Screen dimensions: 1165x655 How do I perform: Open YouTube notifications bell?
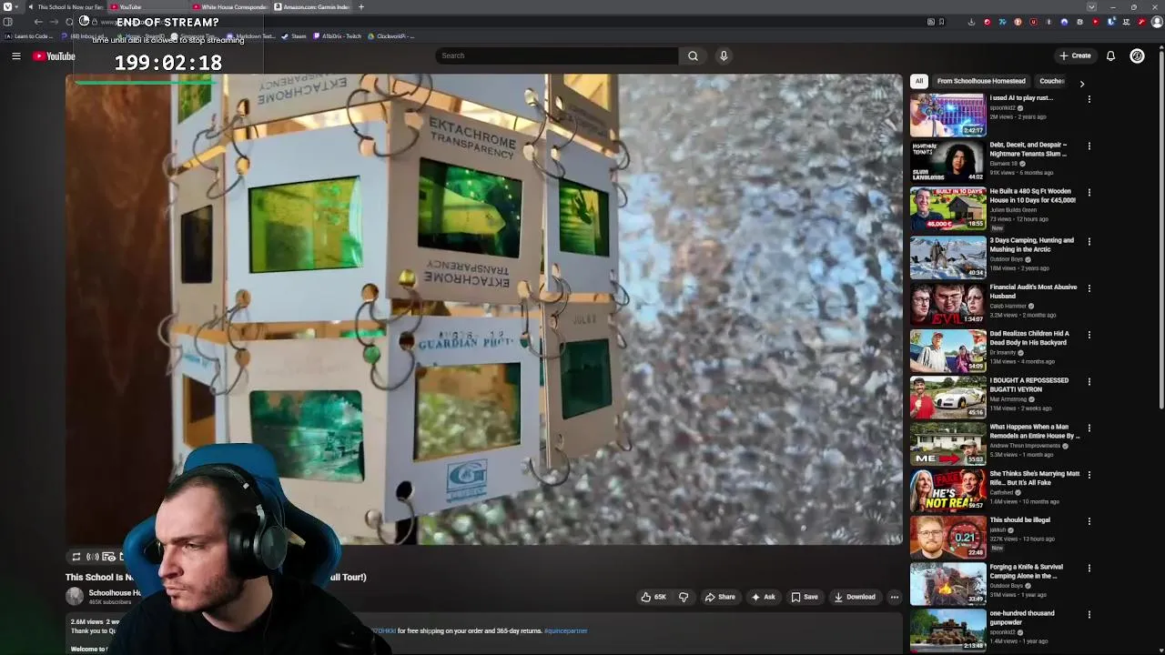point(1110,55)
